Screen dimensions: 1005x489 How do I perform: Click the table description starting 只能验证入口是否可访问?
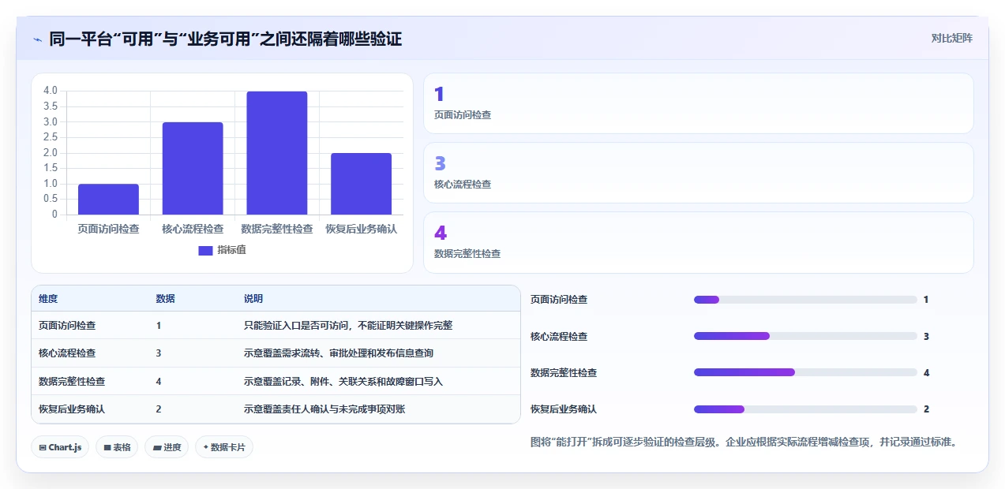pyautogui.click(x=348, y=325)
